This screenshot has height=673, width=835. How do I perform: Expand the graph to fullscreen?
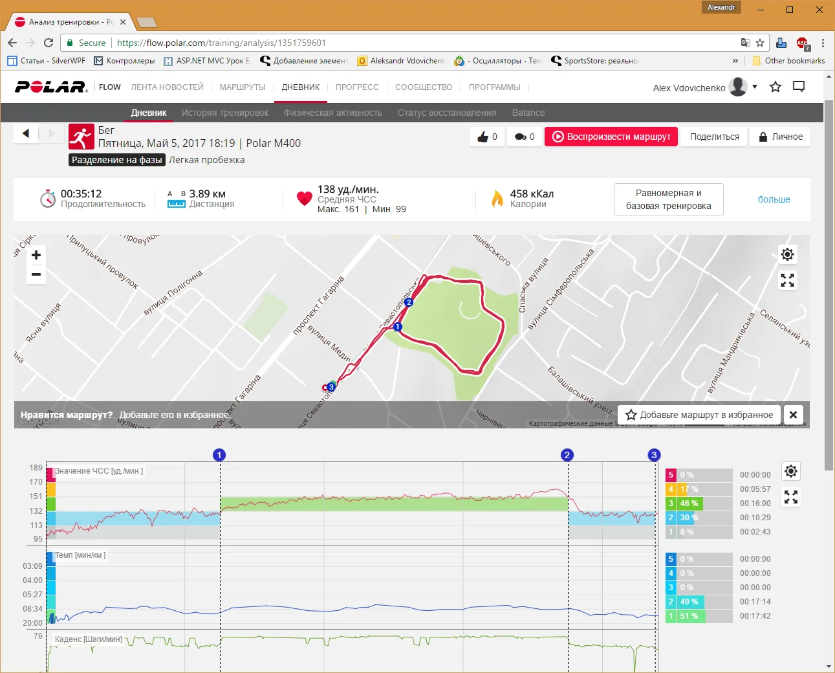(790, 497)
